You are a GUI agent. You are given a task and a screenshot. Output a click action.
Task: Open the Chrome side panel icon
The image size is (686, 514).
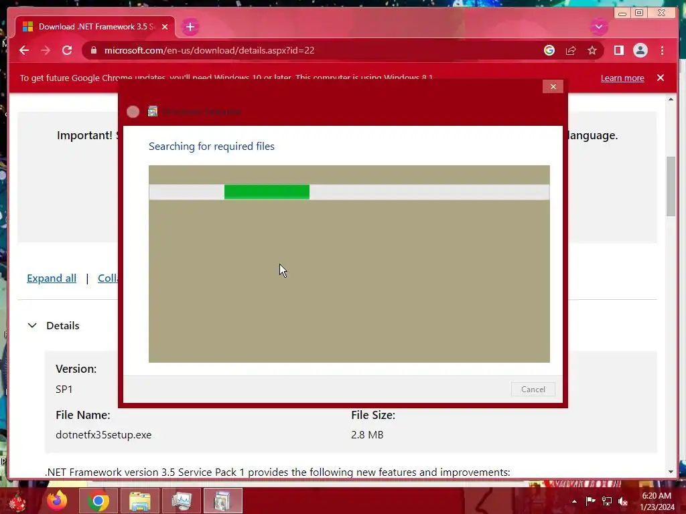(x=618, y=50)
